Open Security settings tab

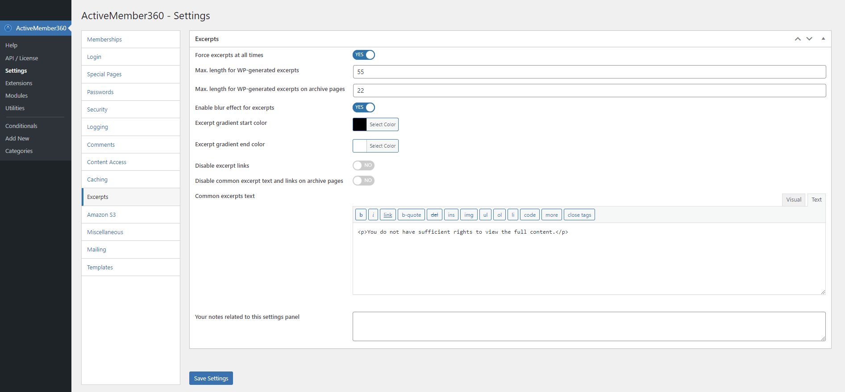pyautogui.click(x=131, y=109)
